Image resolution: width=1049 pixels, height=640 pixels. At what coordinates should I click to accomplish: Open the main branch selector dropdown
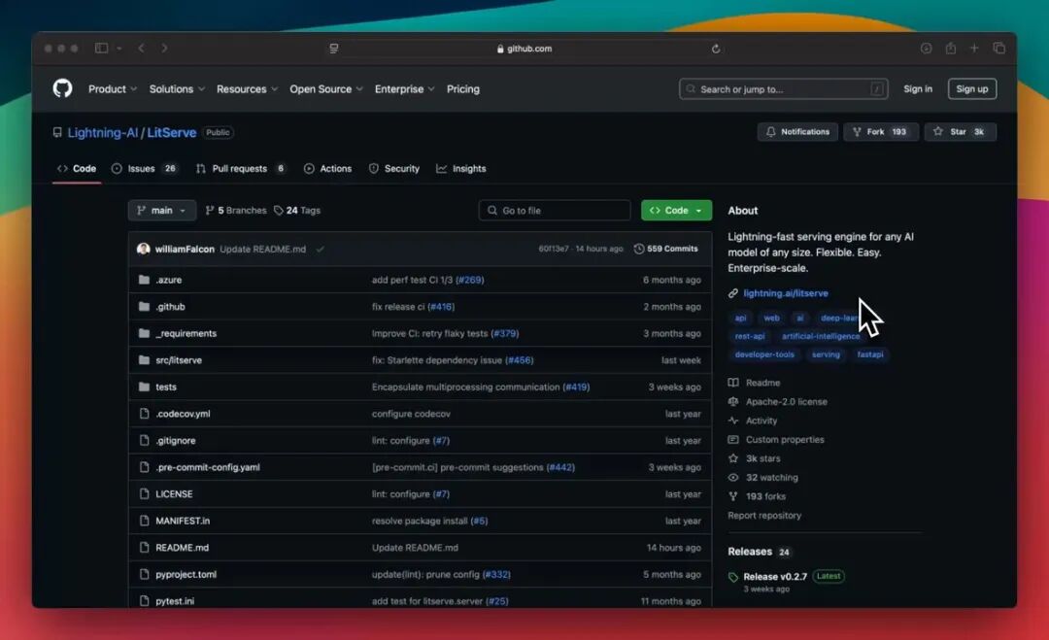click(162, 210)
